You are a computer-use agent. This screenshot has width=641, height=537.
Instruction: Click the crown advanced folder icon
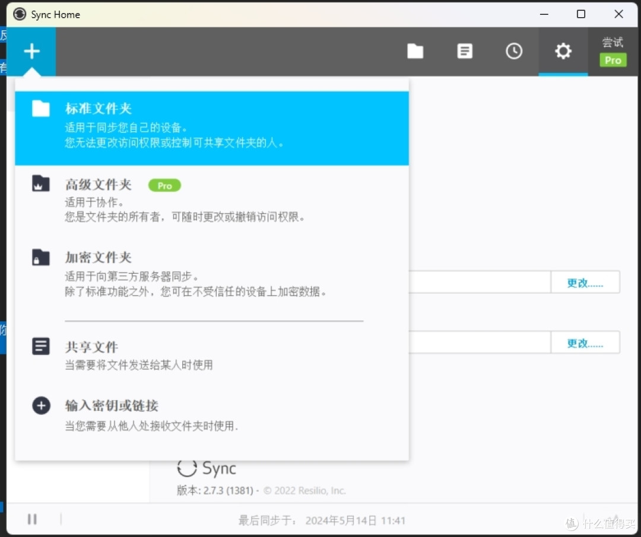point(41,183)
